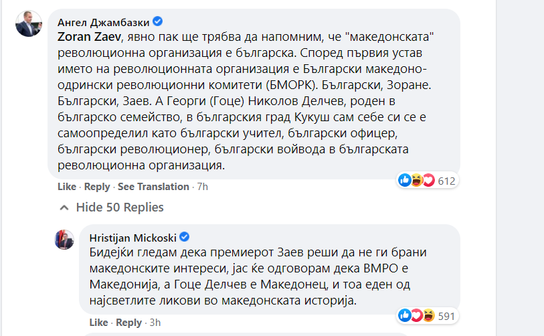Viewport: 544px width, 336px height.
Task: Click See Translation under the first comment
Action: [x=153, y=187]
